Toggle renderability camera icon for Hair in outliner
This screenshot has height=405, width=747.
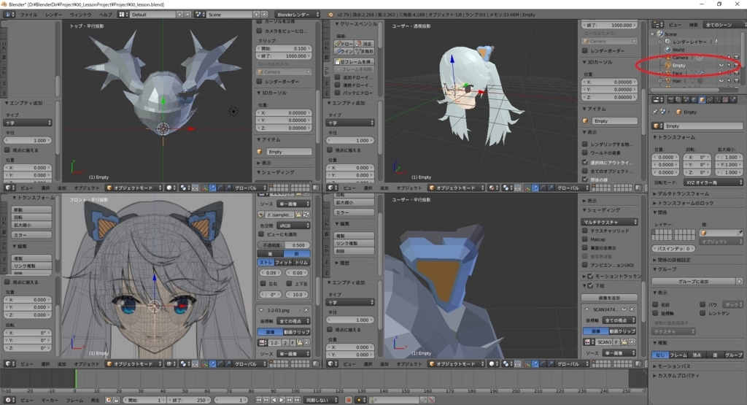point(737,80)
